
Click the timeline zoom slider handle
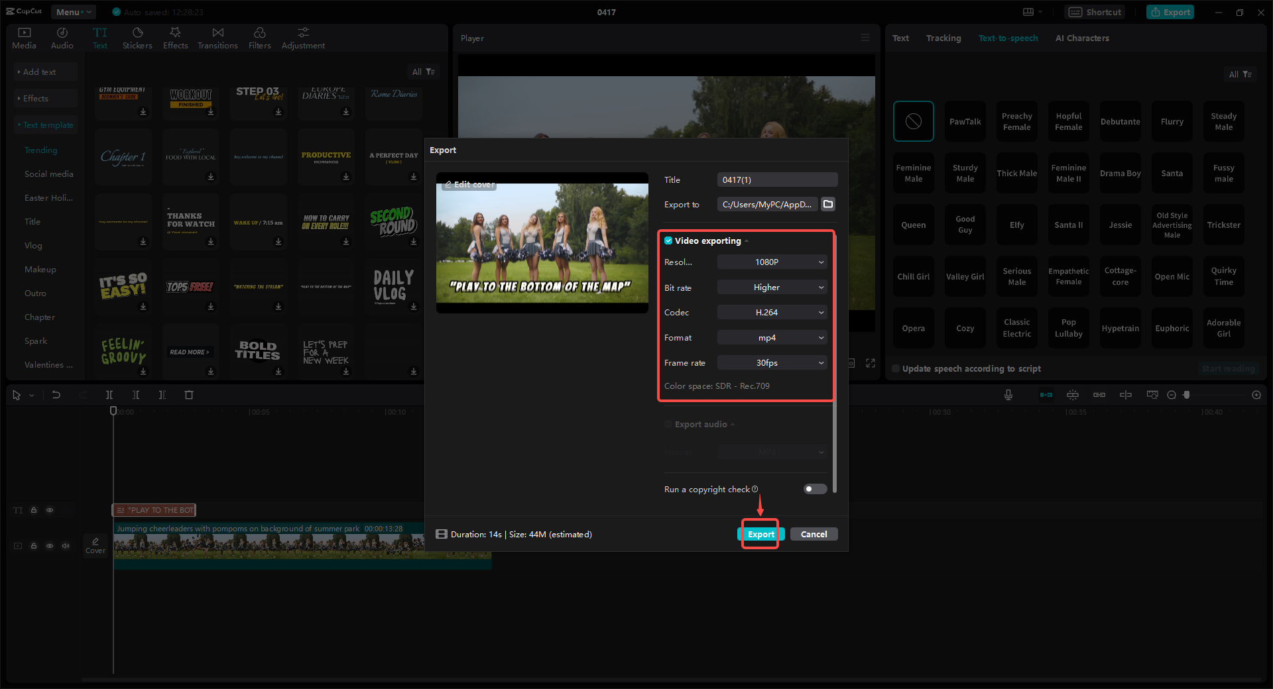tap(1187, 395)
